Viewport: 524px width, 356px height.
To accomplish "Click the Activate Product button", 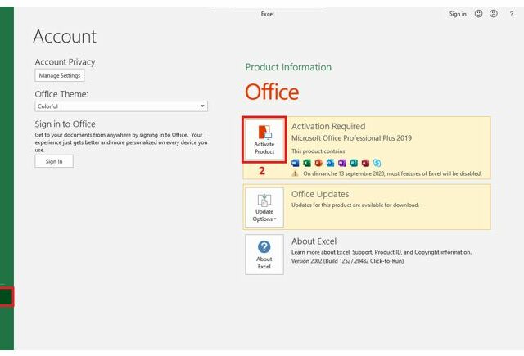I will pos(264,139).
